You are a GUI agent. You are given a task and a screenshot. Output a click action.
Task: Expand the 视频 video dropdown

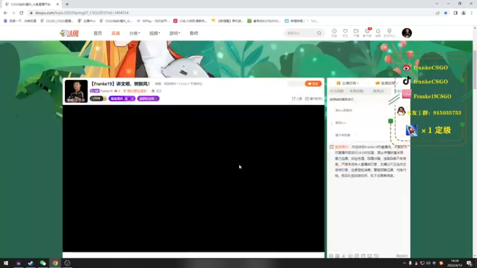[x=154, y=33]
